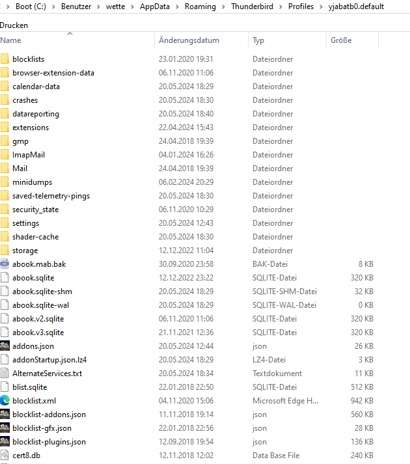410x464 pixels.
Task: Expand the chevron after Thunderbird
Action: click(280, 7)
